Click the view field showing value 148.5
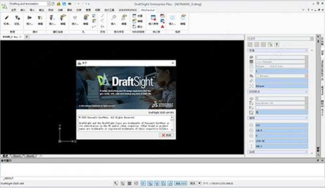 [x=281, y=130]
